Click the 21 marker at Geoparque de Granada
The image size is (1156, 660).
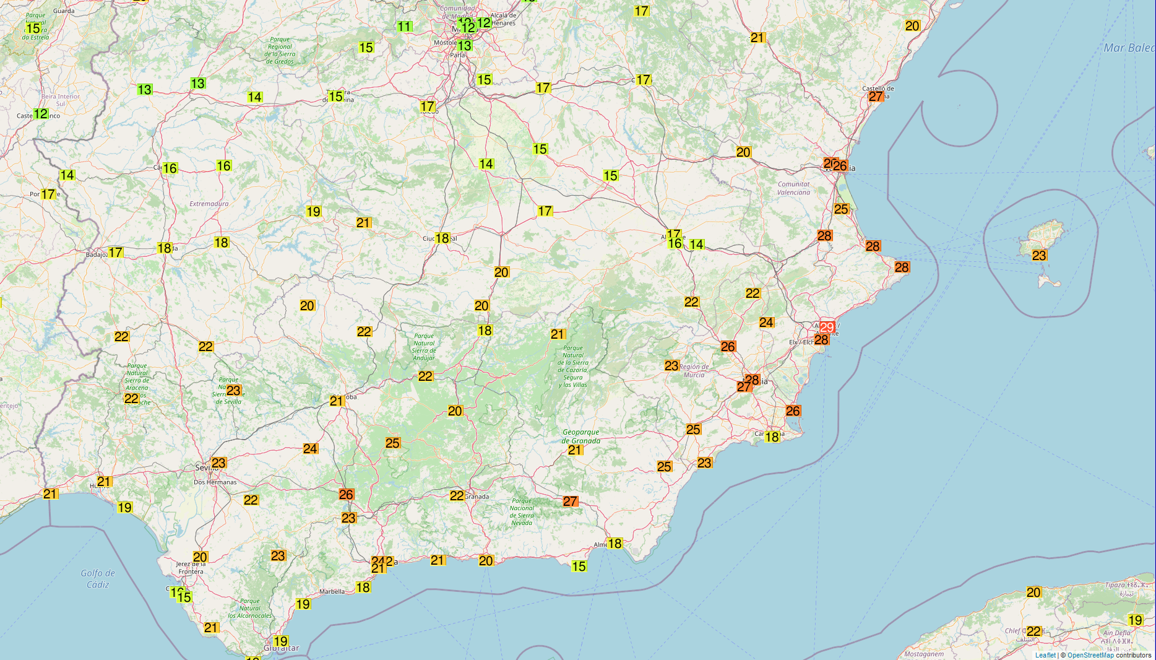[575, 450]
